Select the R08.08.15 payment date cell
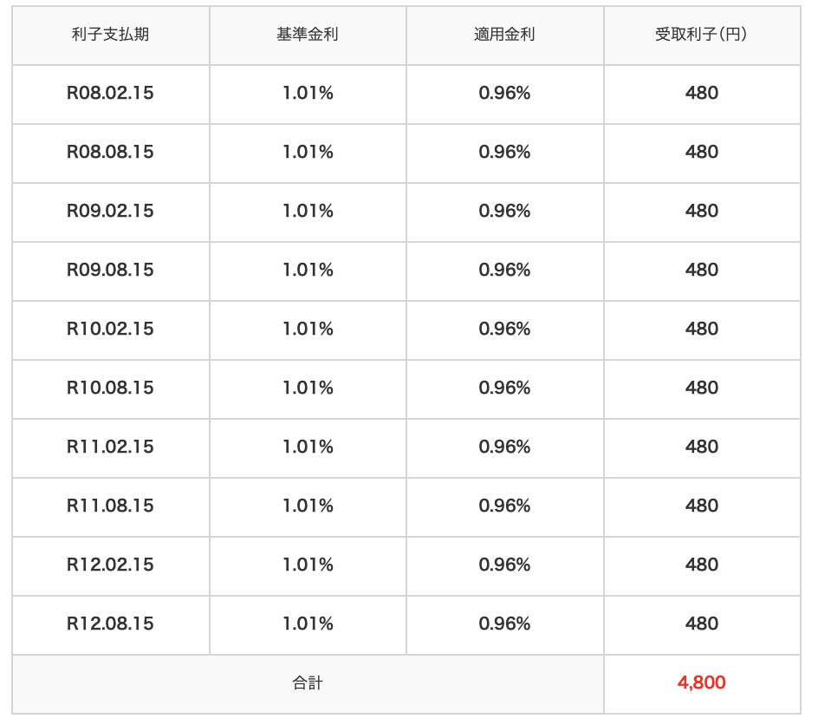The height and width of the screenshot is (725, 818). click(x=110, y=152)
